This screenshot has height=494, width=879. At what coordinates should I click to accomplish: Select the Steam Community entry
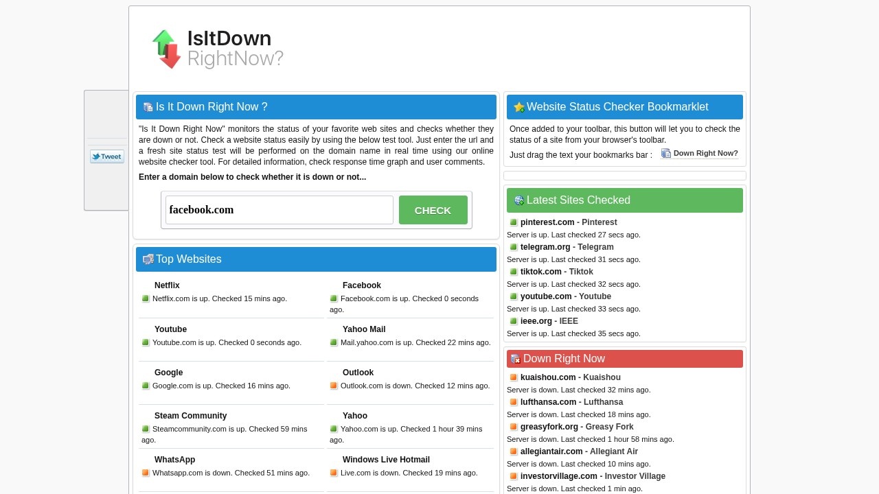pos(190,416)
